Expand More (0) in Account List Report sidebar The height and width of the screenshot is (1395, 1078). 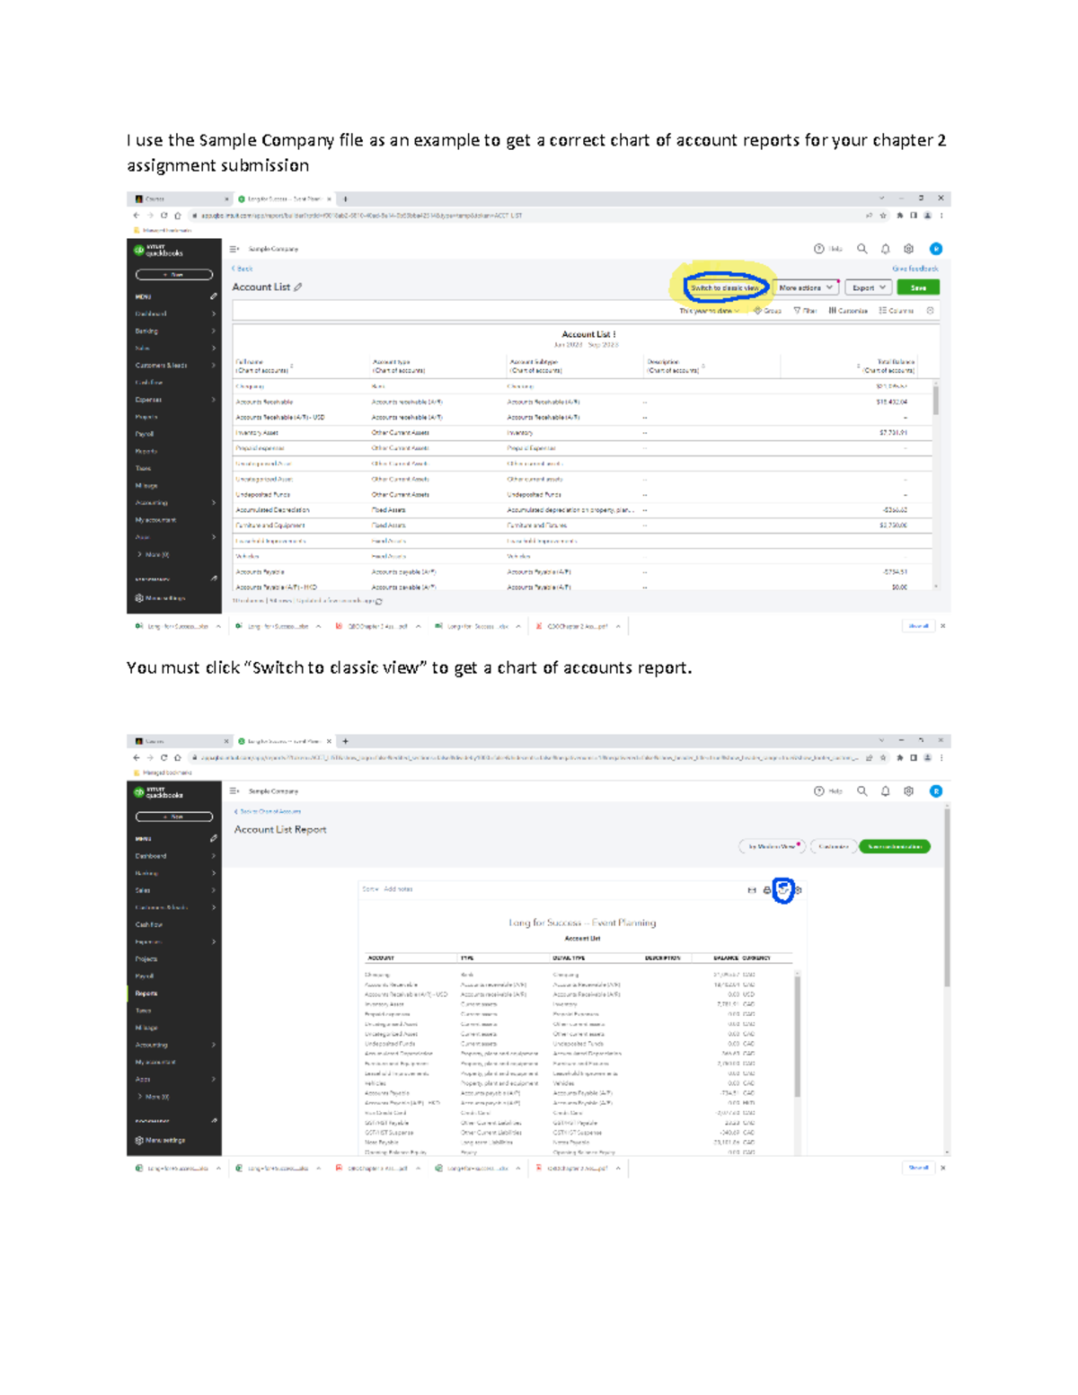(x=154, y=1097)
